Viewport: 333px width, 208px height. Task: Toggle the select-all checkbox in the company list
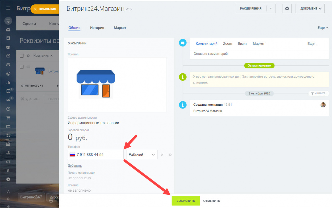pos(22,56)
